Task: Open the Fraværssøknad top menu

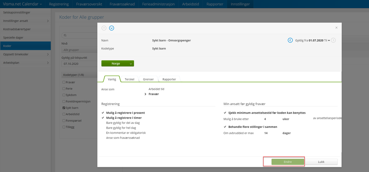Action: click(122, 4)
